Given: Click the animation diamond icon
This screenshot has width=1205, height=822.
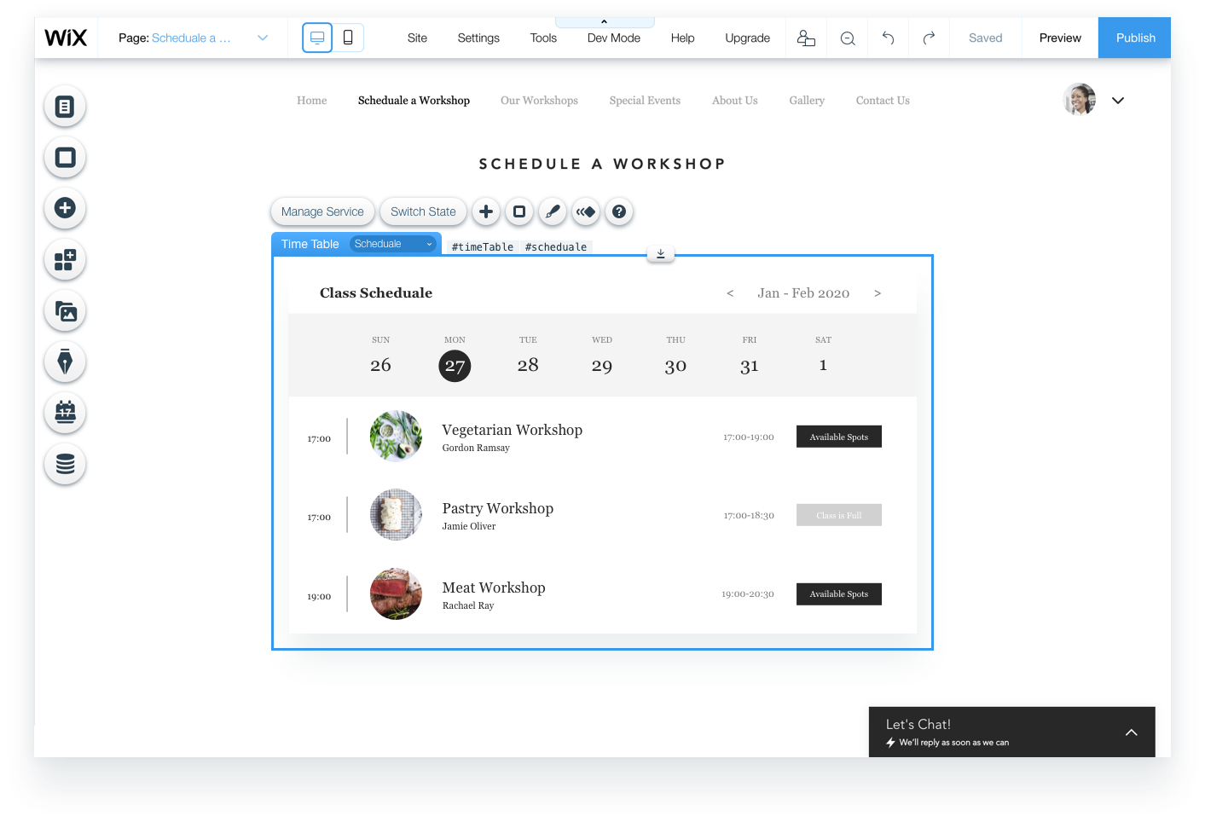Looking at the screenshot, I should (586, 211).
